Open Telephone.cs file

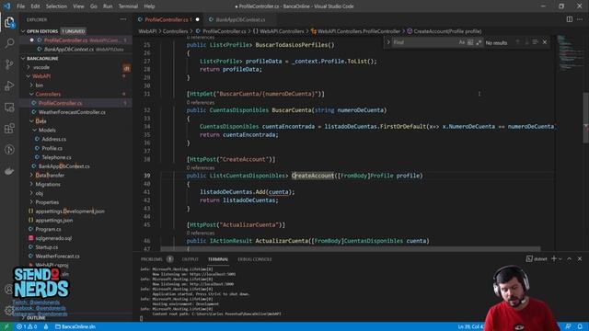pos(56,157)
